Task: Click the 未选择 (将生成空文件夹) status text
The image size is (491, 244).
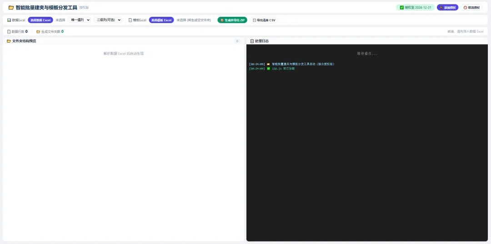Action: point(194,20)
